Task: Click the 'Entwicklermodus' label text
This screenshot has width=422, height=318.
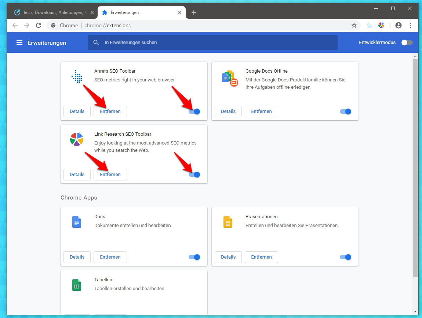Action: tap(377, 43)
